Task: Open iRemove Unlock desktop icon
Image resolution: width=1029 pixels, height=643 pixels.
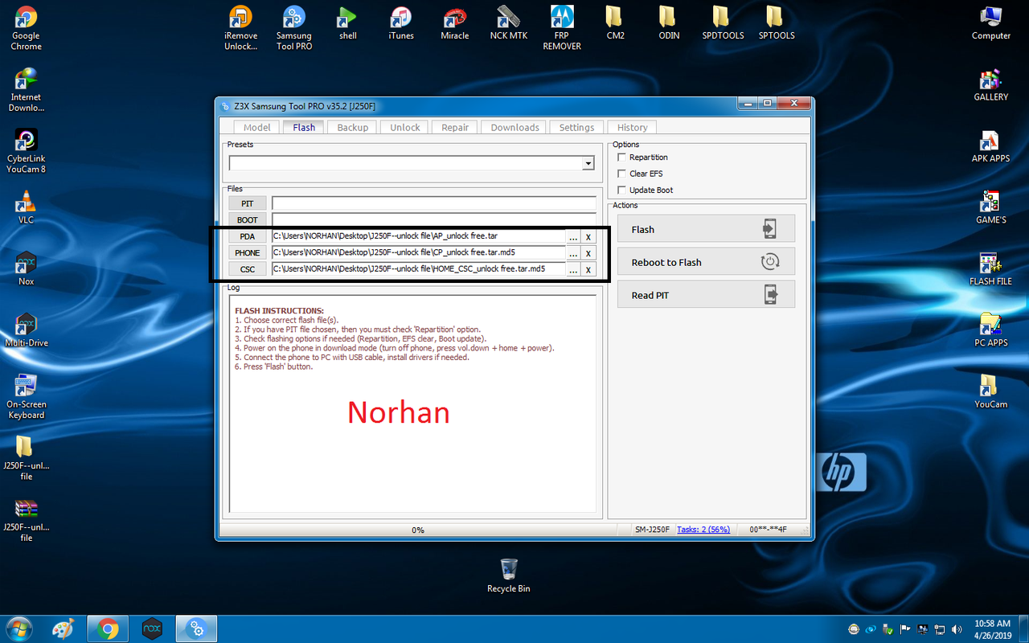Action: click(x=240, y=28)
